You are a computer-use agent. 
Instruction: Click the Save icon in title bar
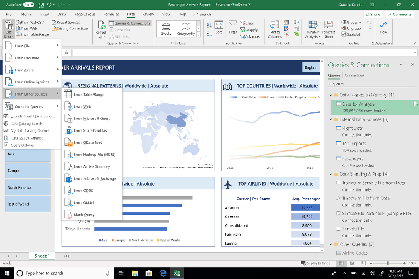[x=41, y=5]
